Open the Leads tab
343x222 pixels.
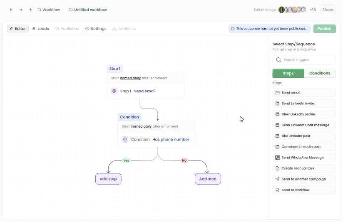pos(40,29)
